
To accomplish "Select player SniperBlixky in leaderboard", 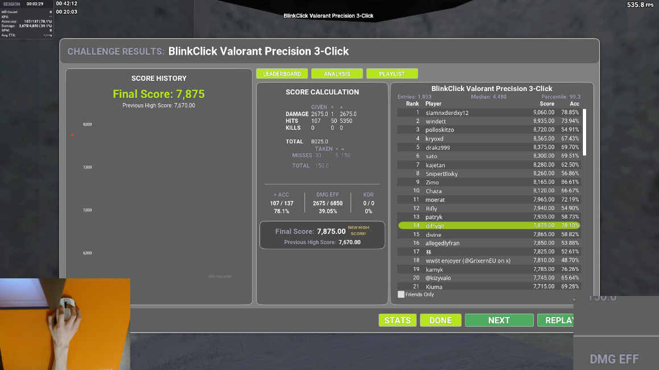I will pyautogui.click(x=489, y=174).
